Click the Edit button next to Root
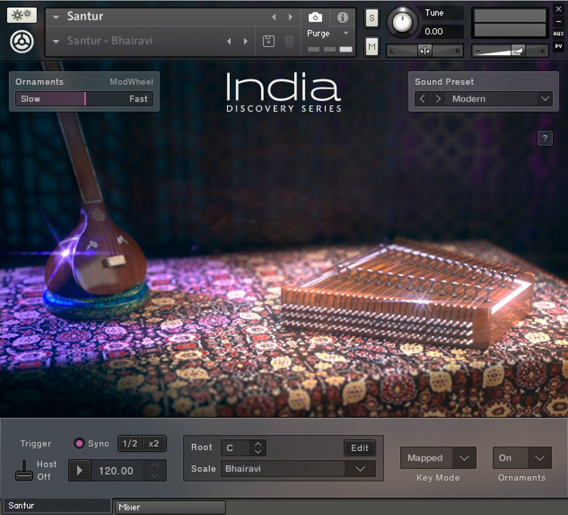 pyautogui.click(x=360, y=448)
